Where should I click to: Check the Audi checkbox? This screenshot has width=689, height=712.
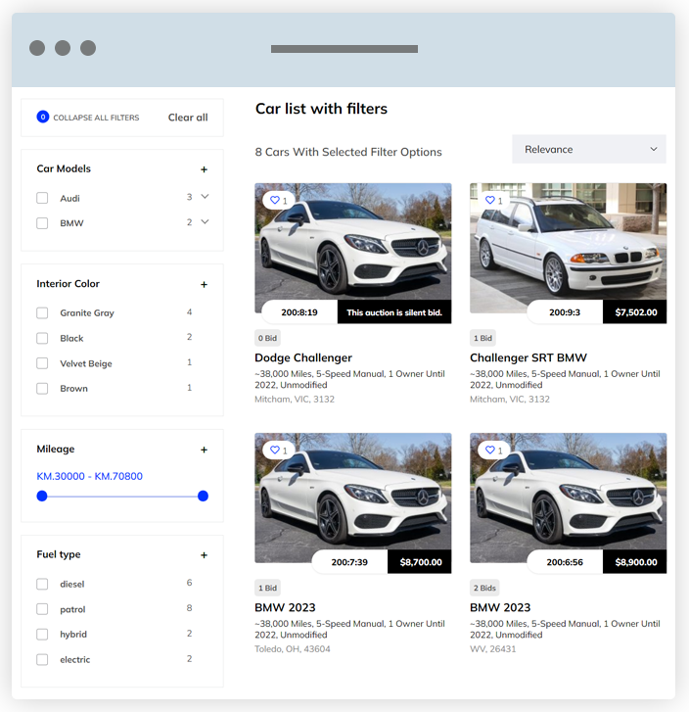tap(42, 198)
